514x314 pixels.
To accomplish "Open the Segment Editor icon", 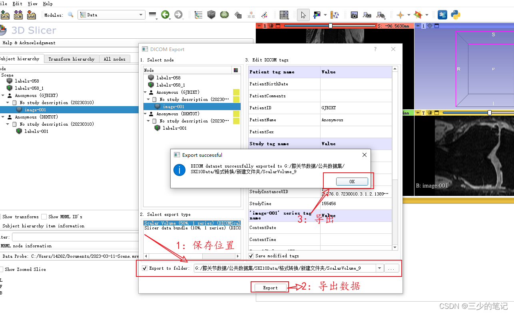I will 264,15.
